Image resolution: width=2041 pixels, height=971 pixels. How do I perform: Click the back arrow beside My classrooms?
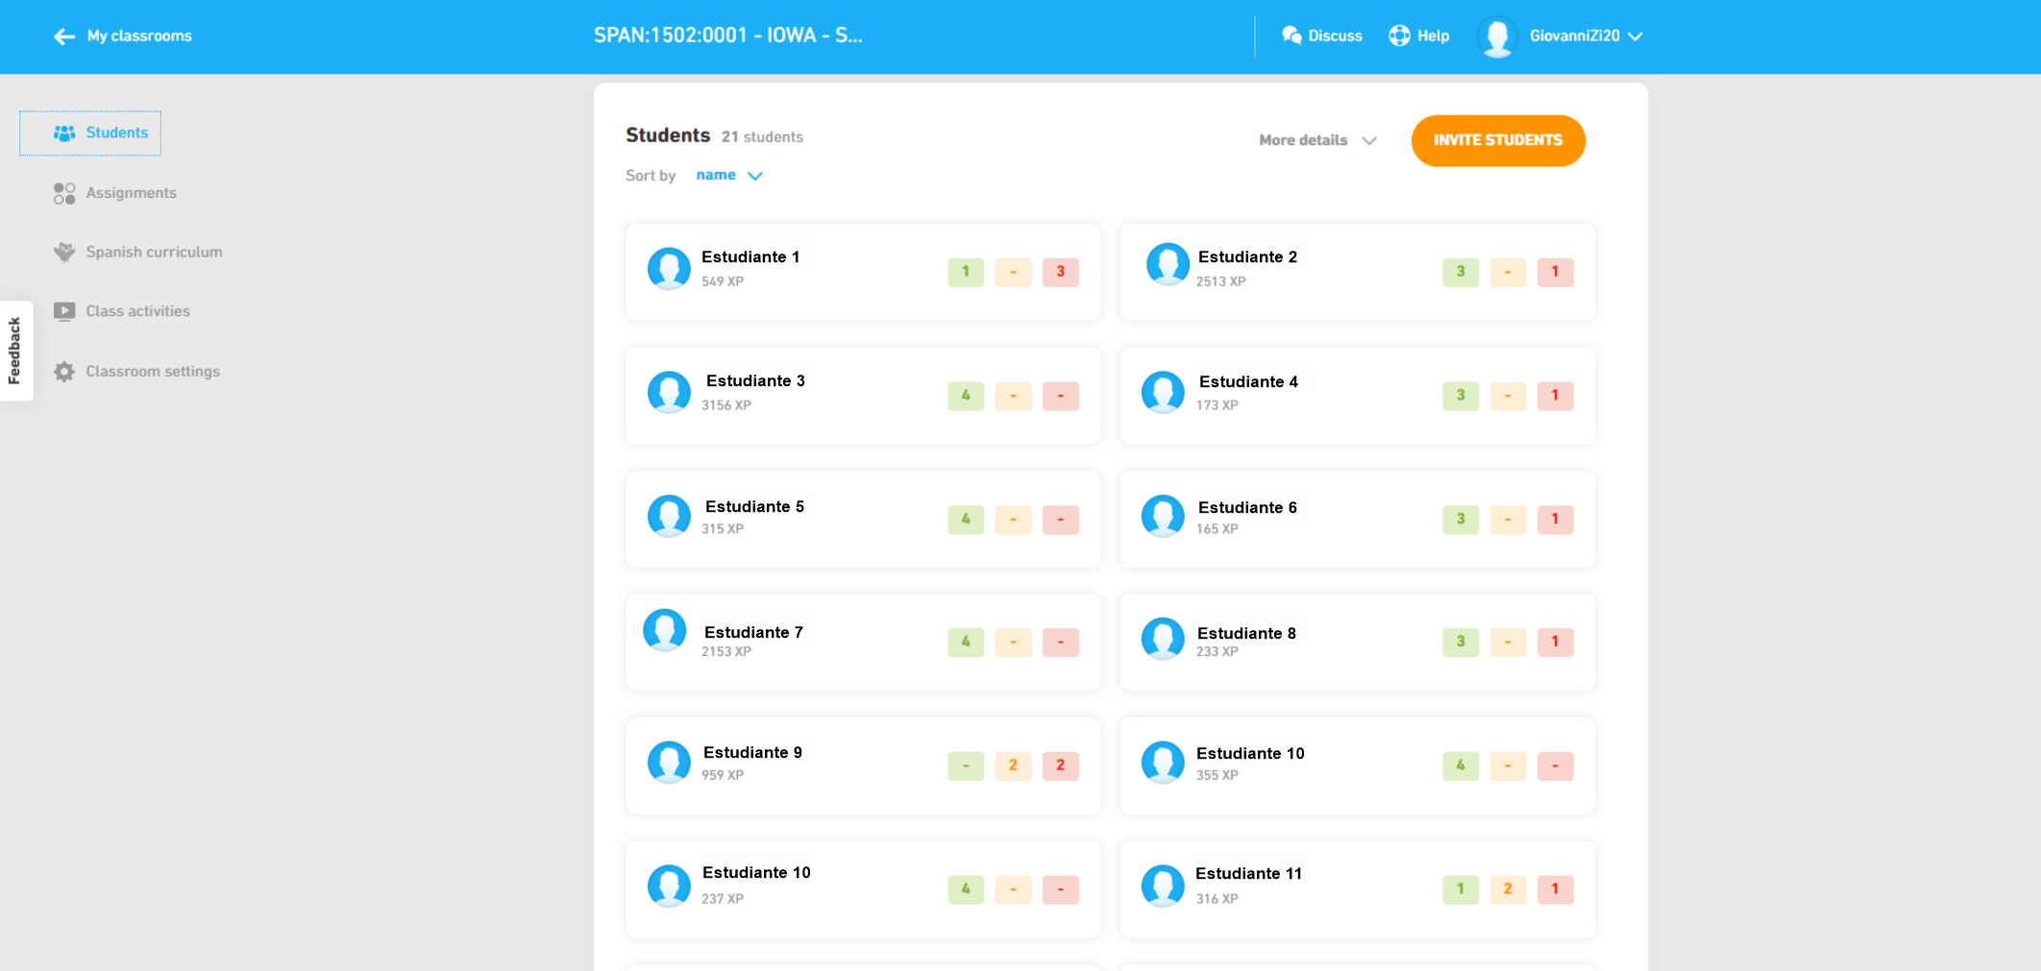64,36
